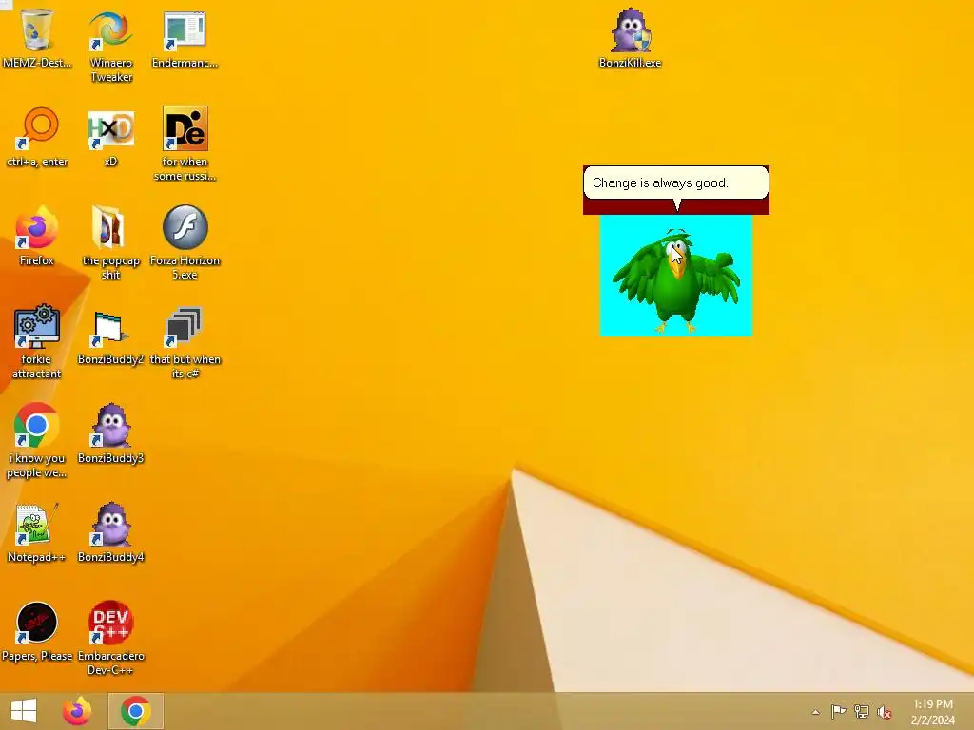This screenshot has width=974, height=730.
Task: Click the 'Change is always good.' speech balloon
Action: 676,182
